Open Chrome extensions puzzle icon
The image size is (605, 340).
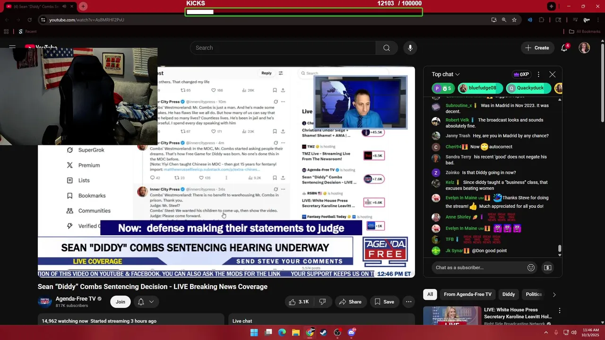click(x=542, y=20)
